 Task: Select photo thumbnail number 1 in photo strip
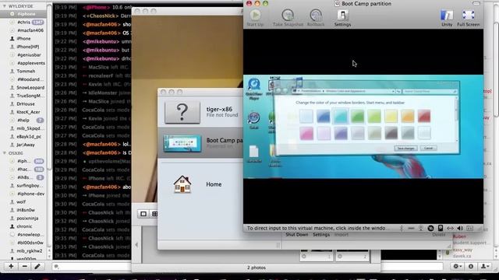click(x=317, y=256)
